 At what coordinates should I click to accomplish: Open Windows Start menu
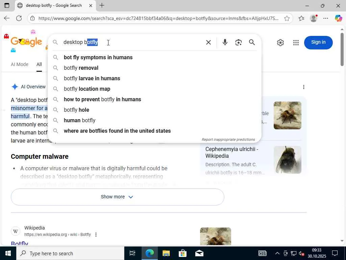(8, 253)
